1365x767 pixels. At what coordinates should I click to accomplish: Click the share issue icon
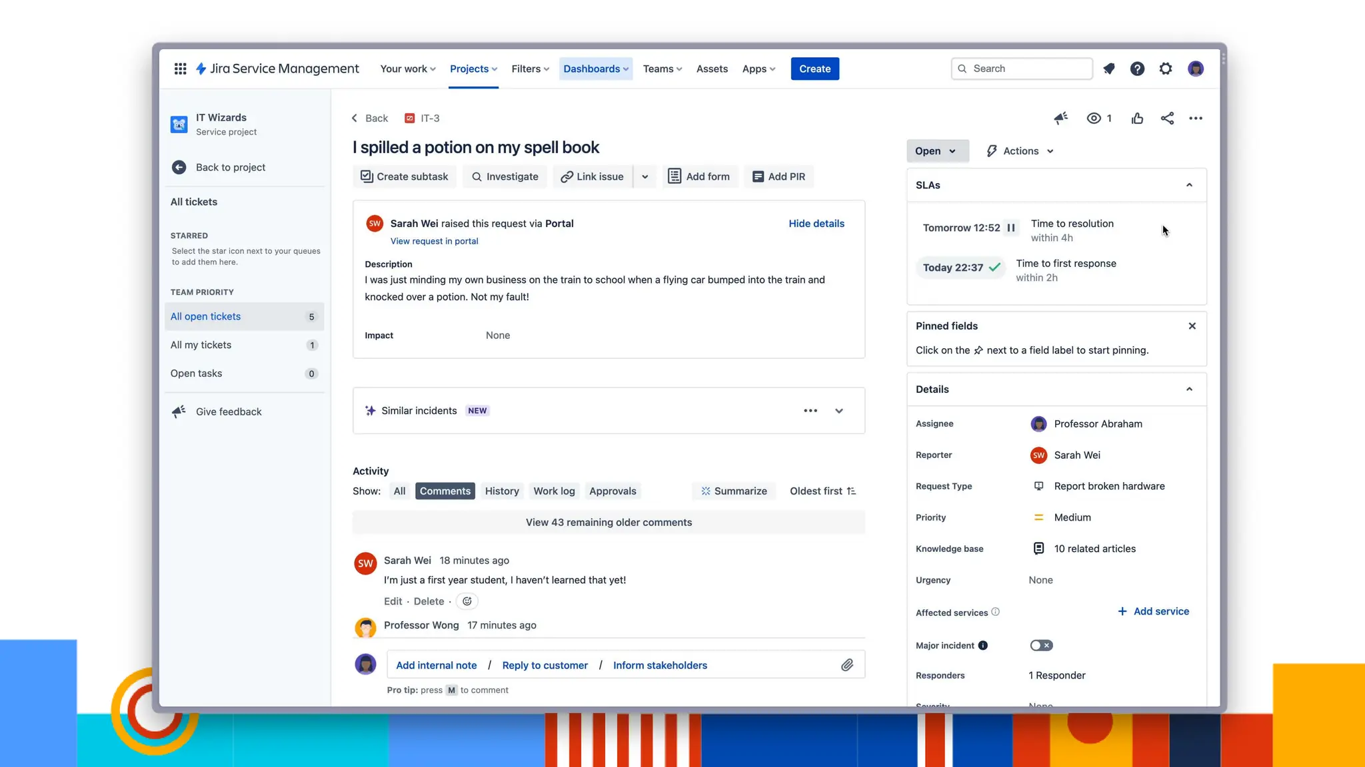point(1167,119)
